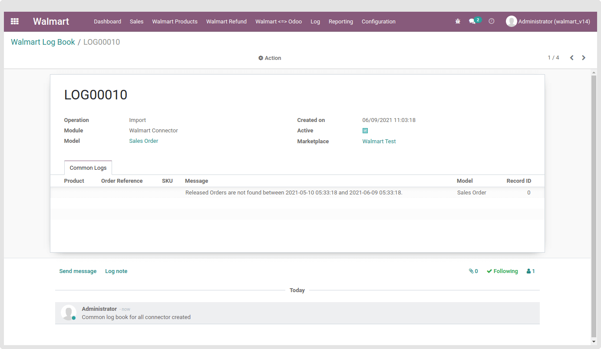Click the Send message button

pos(78,271)
